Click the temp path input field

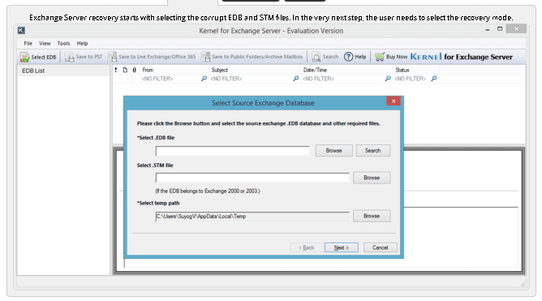coord(252,217)
